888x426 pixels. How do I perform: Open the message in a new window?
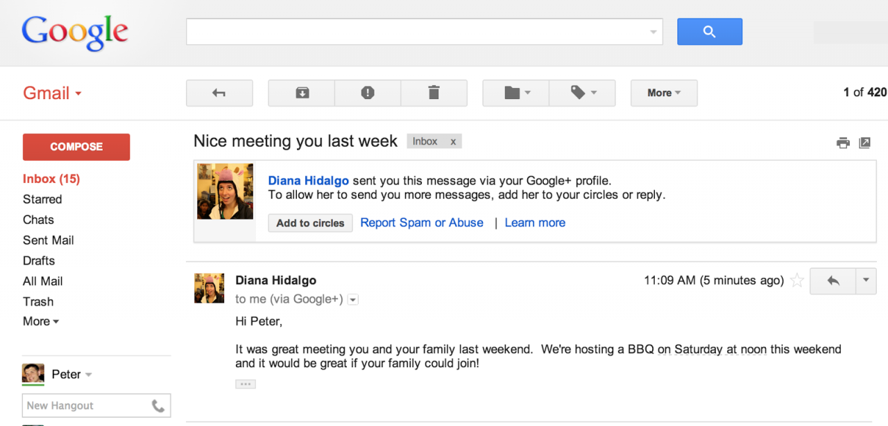coord(864,142)
